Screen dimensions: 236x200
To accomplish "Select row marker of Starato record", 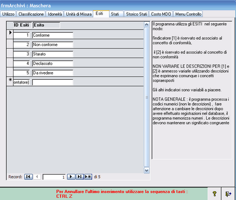I will (10, 53).
